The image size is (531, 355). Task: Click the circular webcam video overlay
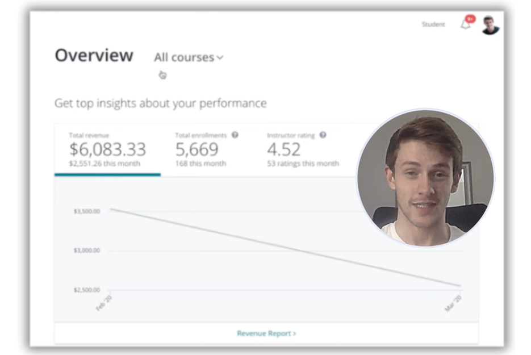pyautogui.click(x=426, y=177)
